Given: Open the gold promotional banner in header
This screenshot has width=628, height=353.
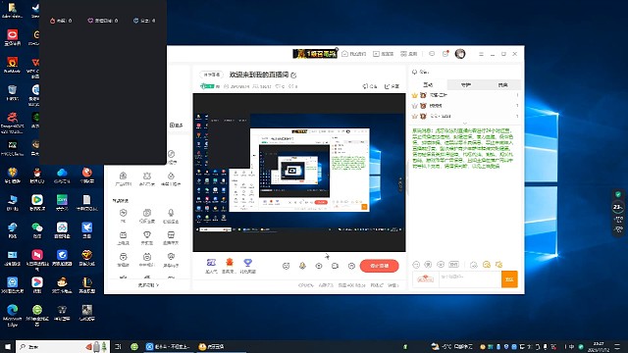Looking at the screenshot, I should pos(315,54).
